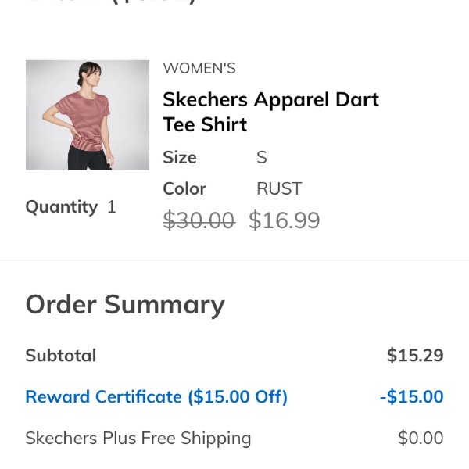Open the Dart Tee Shirt product thumbnail

pos(88,115)
